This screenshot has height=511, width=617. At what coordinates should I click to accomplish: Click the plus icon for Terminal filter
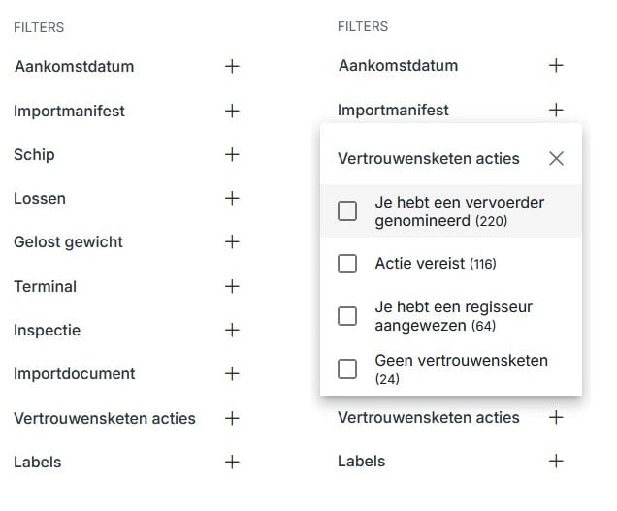(232, 286)
